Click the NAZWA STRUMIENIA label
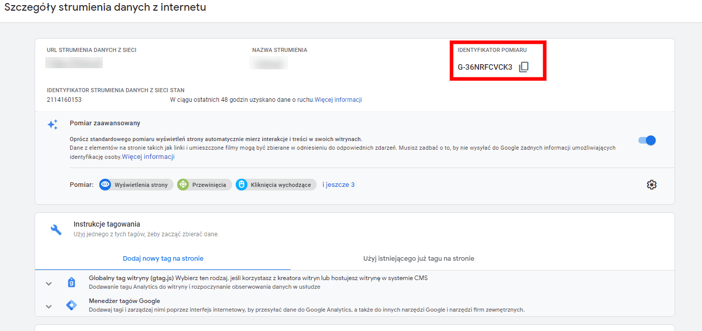Viewport: 702px width, 331px height. click(x=280, y=50)
